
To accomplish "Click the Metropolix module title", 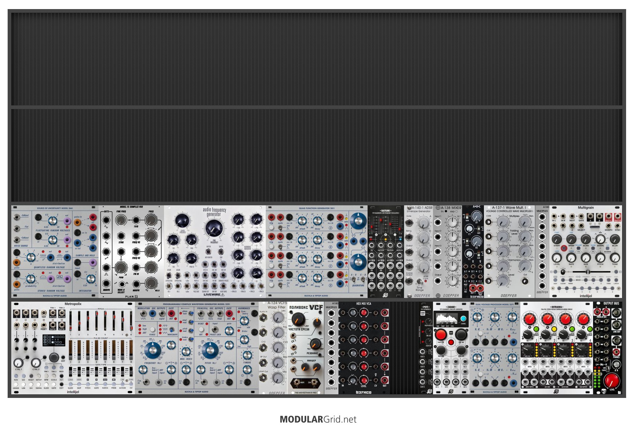I will click(x=73, y=304).
